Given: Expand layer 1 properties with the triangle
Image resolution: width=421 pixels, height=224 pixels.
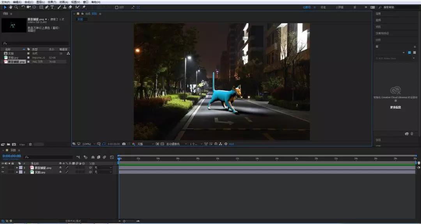Looking at the screenshot, I should [17, 168].
